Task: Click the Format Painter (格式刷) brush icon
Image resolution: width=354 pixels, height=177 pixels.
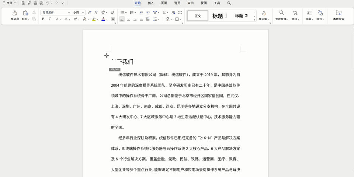Action: [x=15, y=13]
